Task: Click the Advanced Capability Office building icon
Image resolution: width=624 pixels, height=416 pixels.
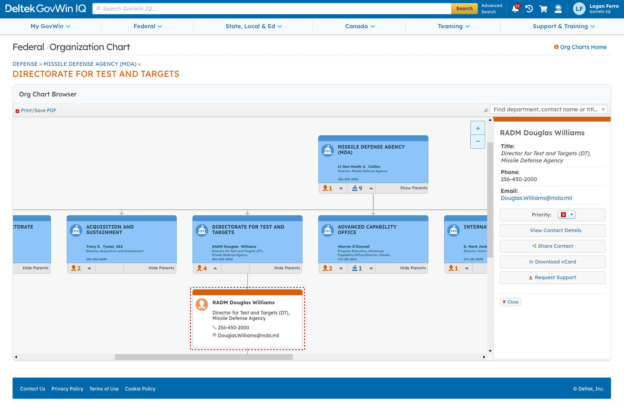Action: [x=328, y=230]
